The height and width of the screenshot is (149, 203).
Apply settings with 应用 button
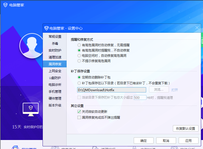pyautogui.click(x=188, y=141)
